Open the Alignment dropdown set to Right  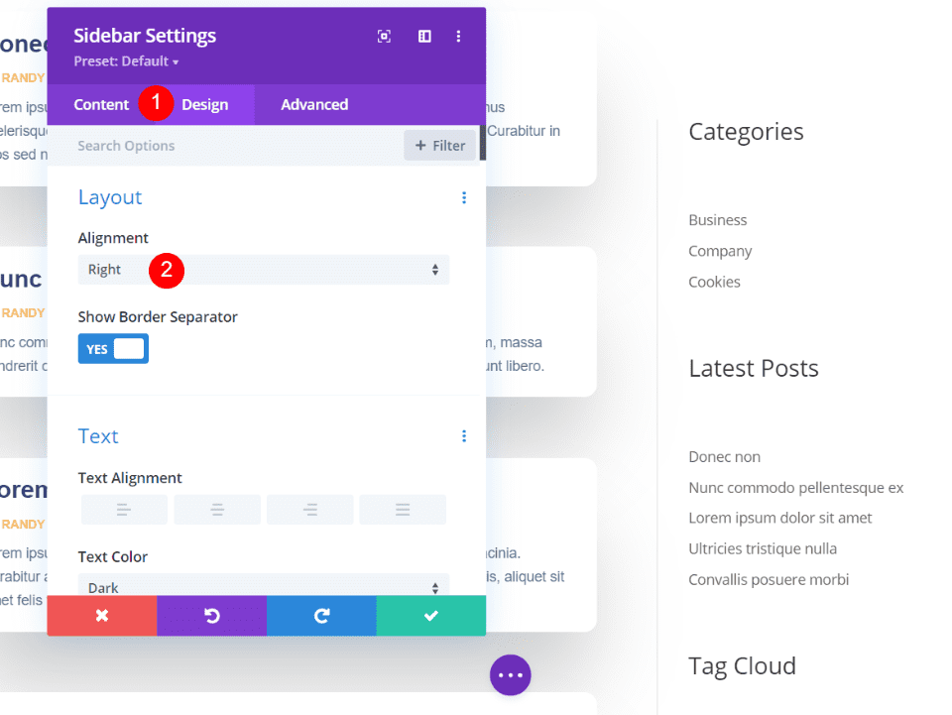[263, 270]
